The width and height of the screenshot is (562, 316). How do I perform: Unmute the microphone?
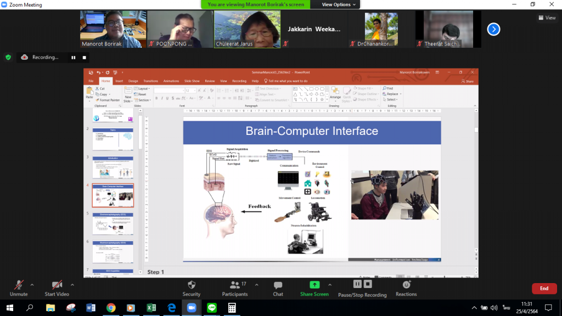click(19, 285)
